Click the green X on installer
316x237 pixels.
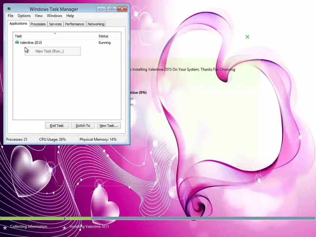[x=247, y=37]
